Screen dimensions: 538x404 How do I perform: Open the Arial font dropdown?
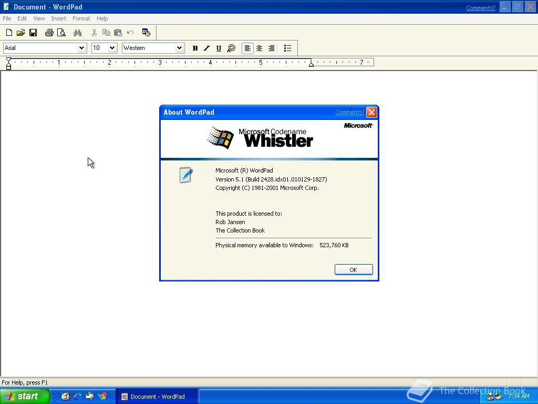click(82, 48)
